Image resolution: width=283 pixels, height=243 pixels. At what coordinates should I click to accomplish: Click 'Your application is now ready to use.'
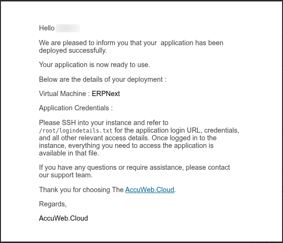tap(94, 65)
